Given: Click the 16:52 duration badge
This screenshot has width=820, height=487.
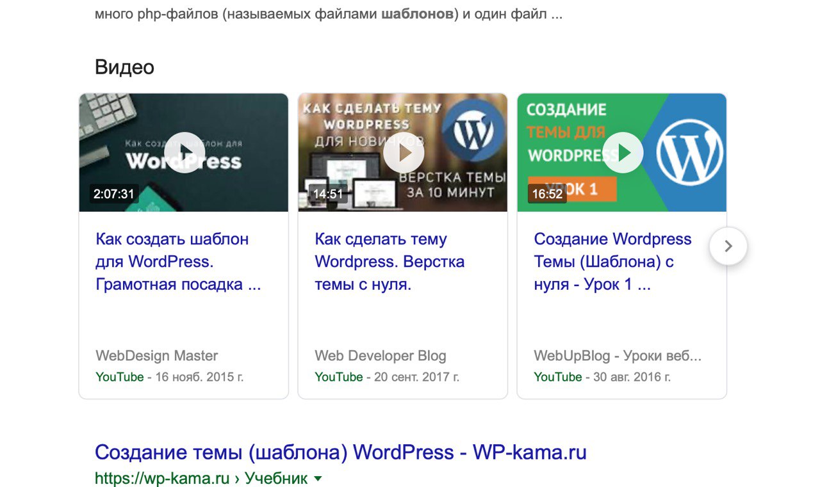Looking at the screenshot, I should click(547, 194).
